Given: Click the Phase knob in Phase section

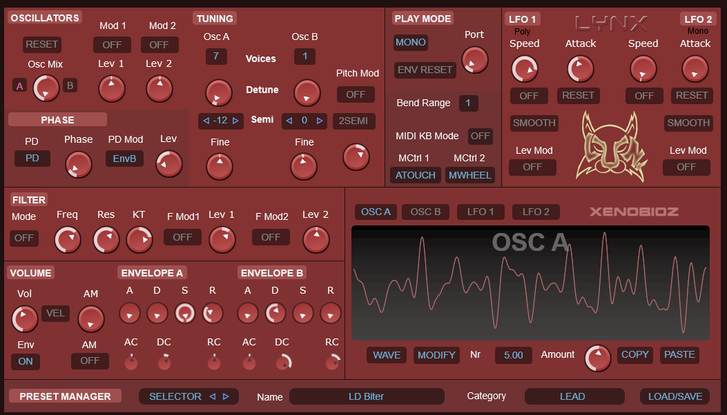Looking at the screenshot, I should (78, 165).
